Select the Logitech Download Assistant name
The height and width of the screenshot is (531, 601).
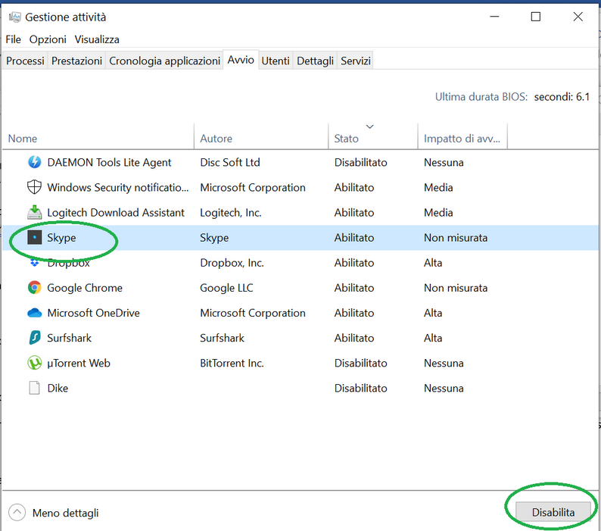click(116, 213)
